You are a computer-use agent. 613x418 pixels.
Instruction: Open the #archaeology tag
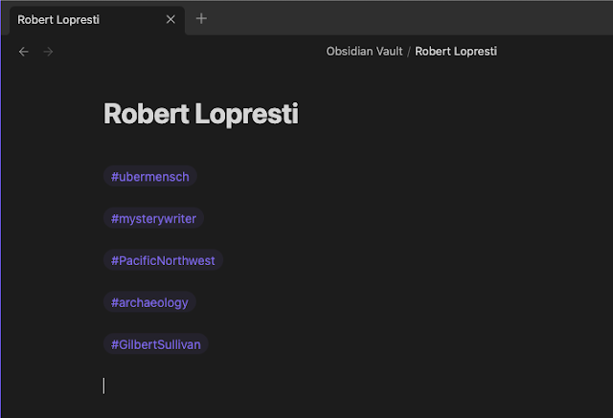(149, 302)
